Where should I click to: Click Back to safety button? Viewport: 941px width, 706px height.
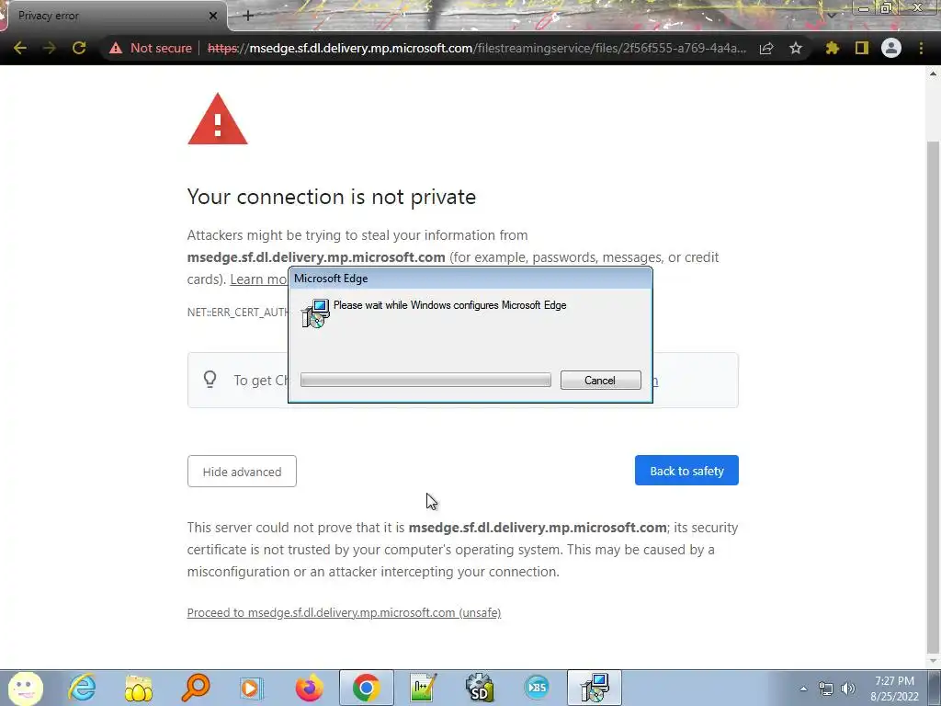[686, 471]
